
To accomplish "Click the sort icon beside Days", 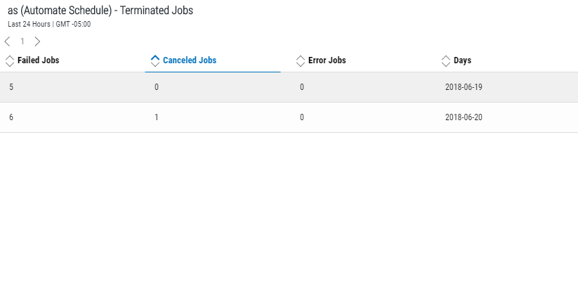I will tap(446, 61).
